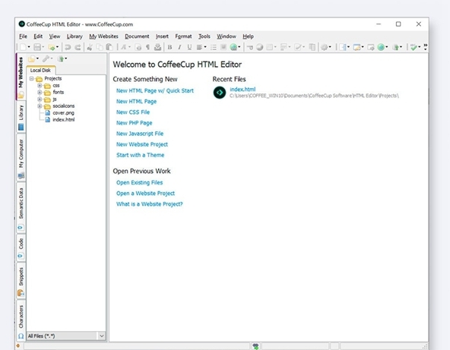The width and height of the screenshot is (450, 350).
Task: Toggle Underline formatting button
Action: click(189, 47)
